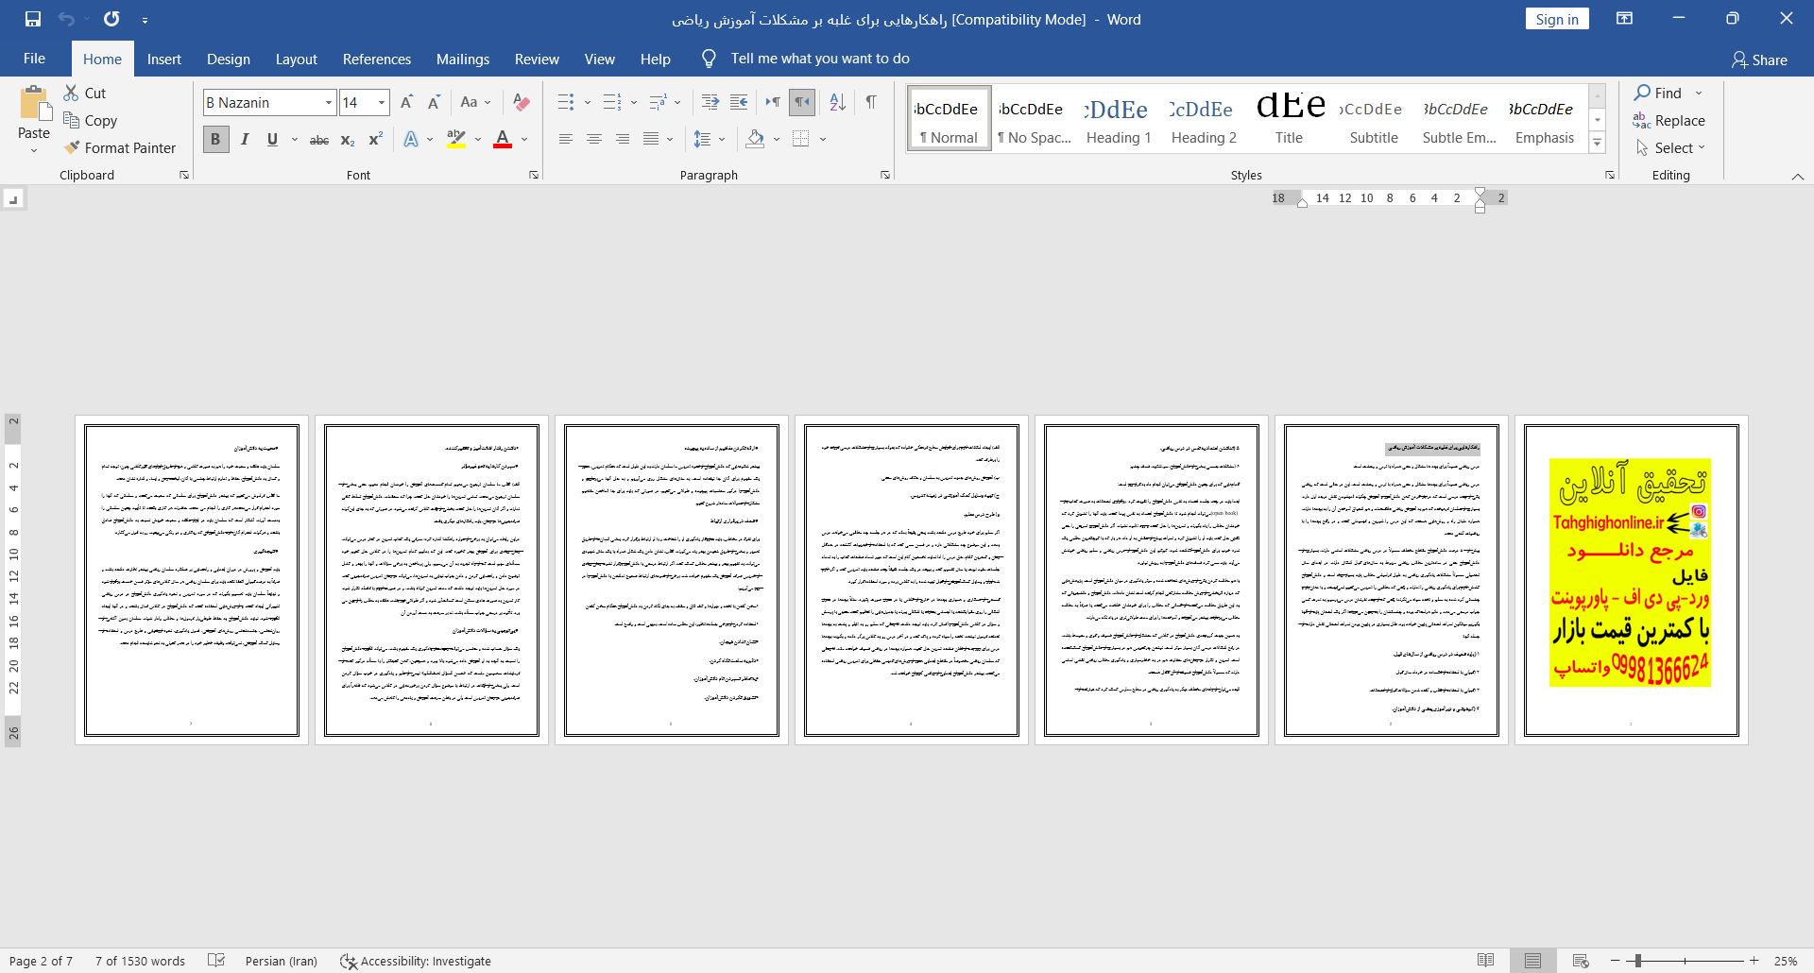Open the yellow cover page thumbnail
This screenshot has width=1814, height=973.
(1631, 579)
